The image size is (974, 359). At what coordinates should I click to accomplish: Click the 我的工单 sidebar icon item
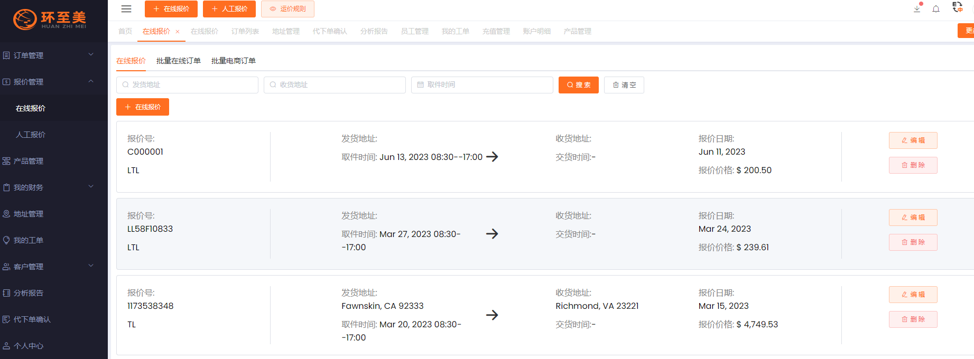29,240
